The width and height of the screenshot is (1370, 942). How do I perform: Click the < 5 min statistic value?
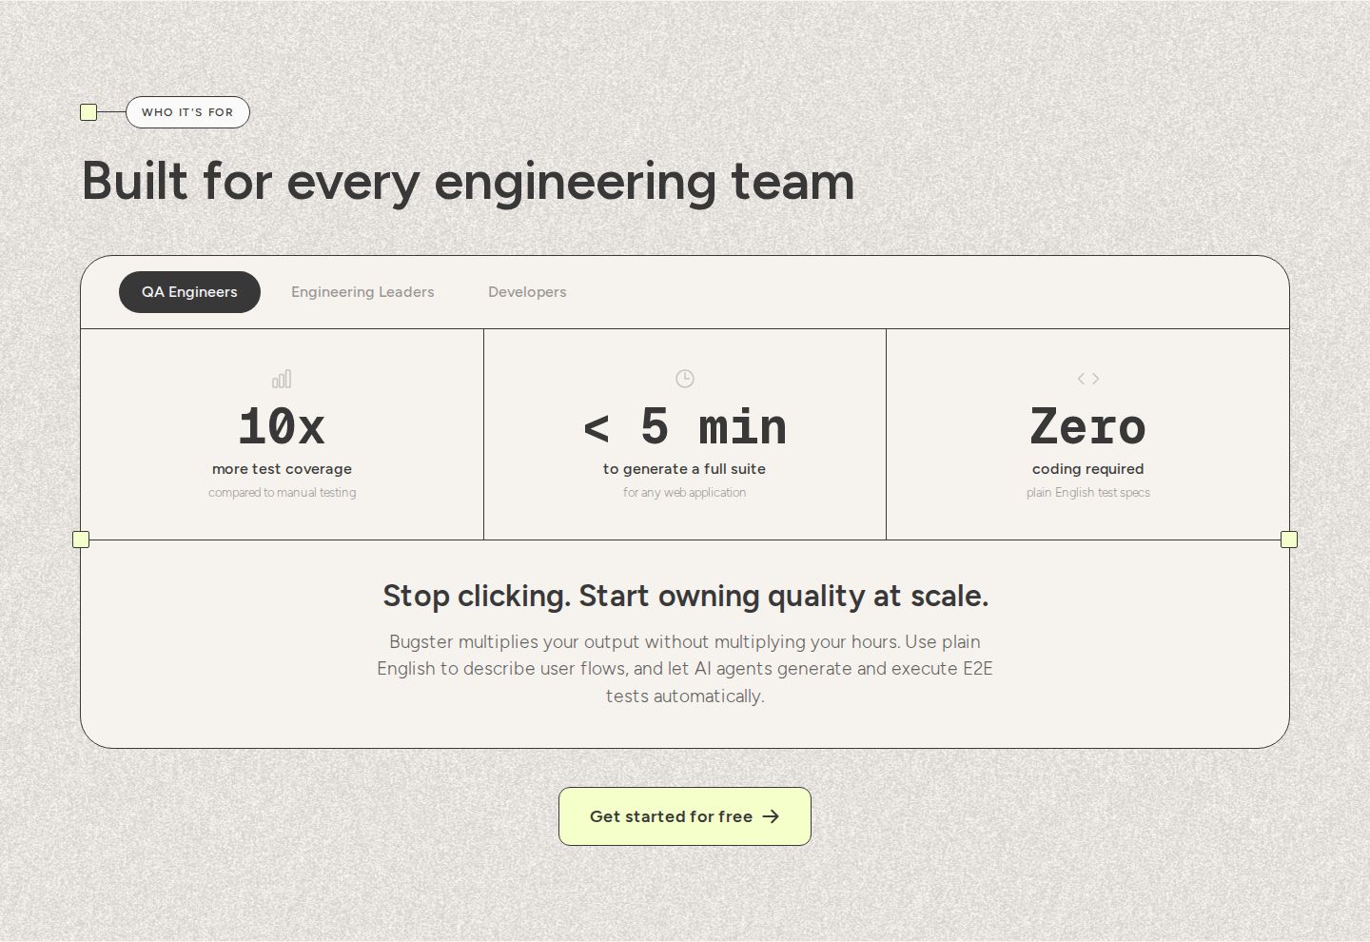[685, 426]
